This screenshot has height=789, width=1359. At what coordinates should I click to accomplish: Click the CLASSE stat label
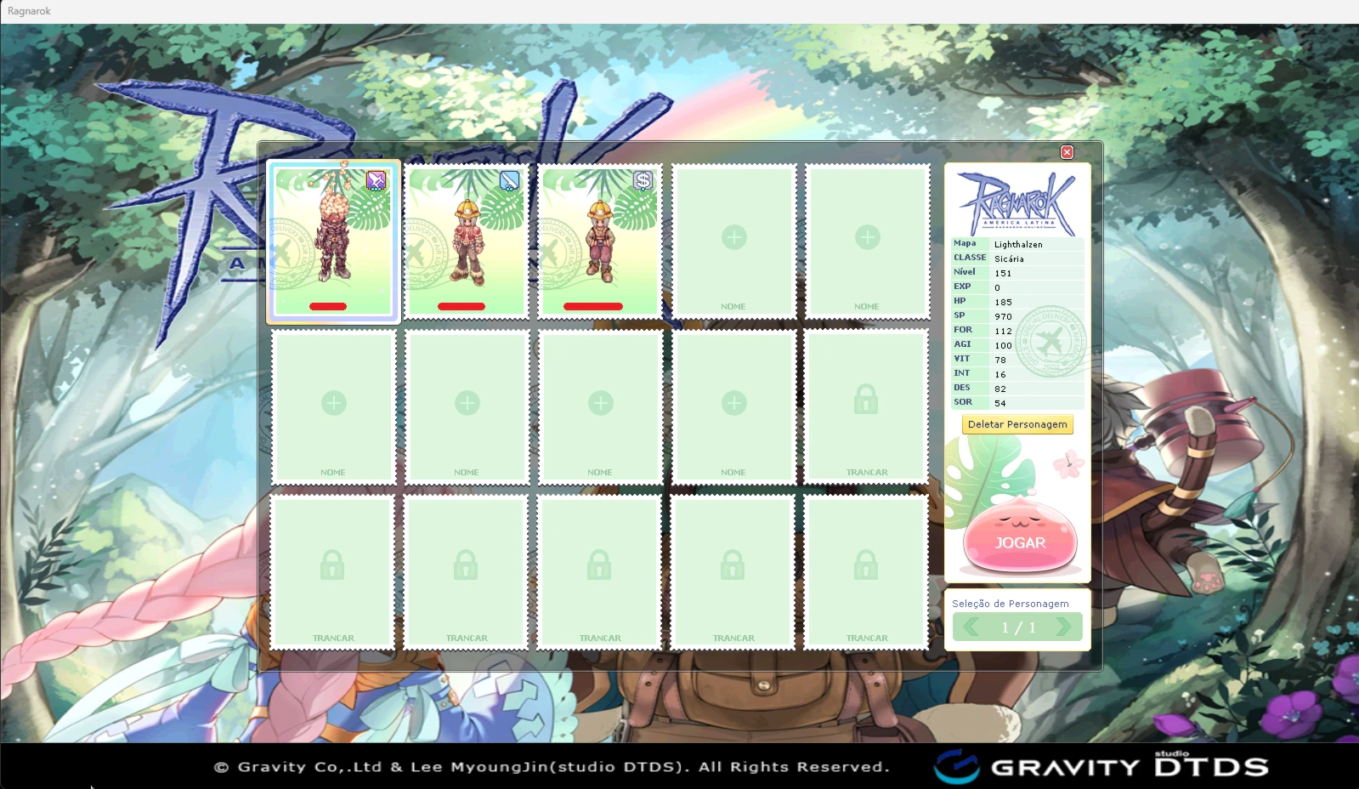click(x=970, y=258)
